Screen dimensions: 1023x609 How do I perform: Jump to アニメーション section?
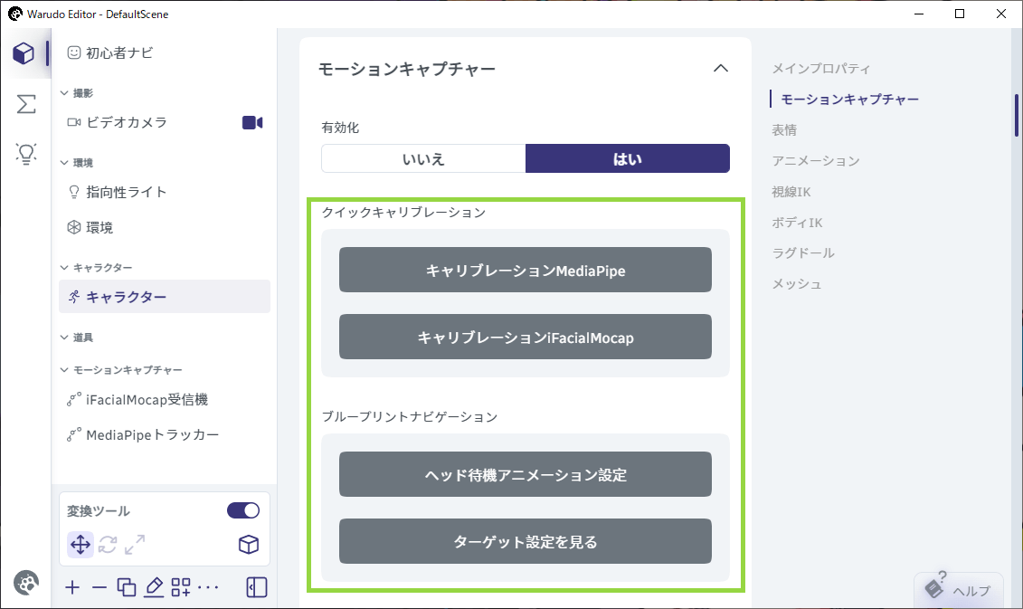pyautogui.click(x=816, y=160)
